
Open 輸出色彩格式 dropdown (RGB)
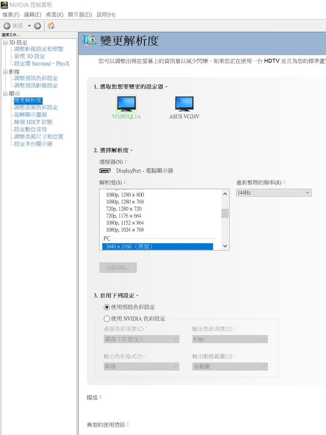click(x=142, y=367)
